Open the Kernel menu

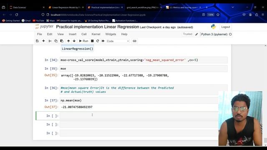click(x=96, y=34)
